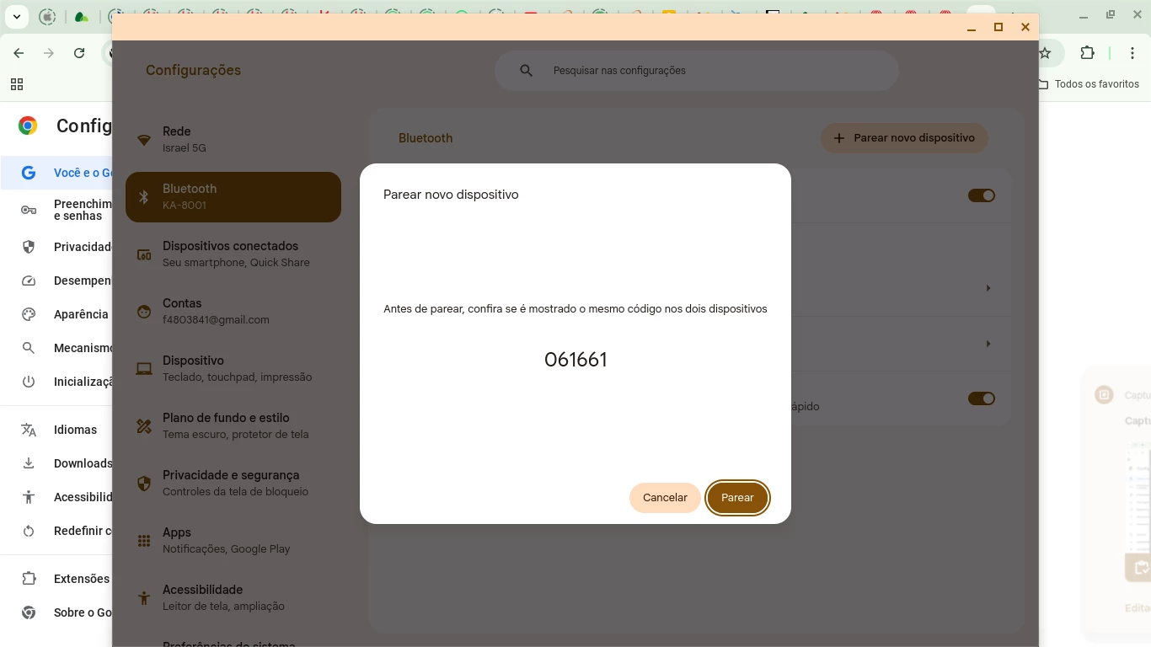Minimize the ChromeOS settings window

tap(972, 28)
